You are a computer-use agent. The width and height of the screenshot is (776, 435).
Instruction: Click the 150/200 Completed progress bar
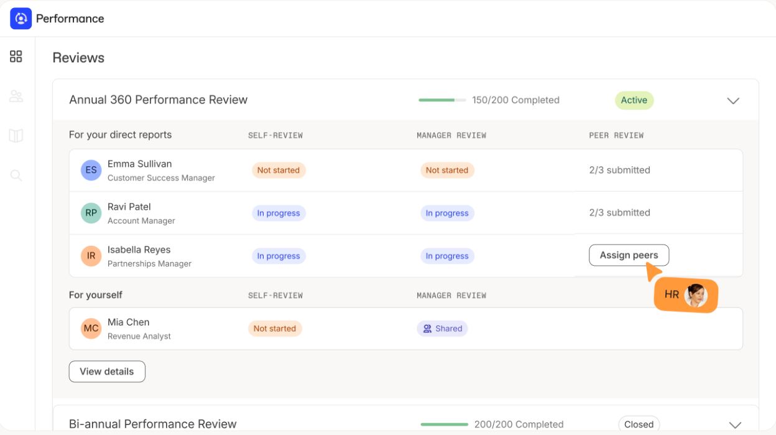(441, 100)
